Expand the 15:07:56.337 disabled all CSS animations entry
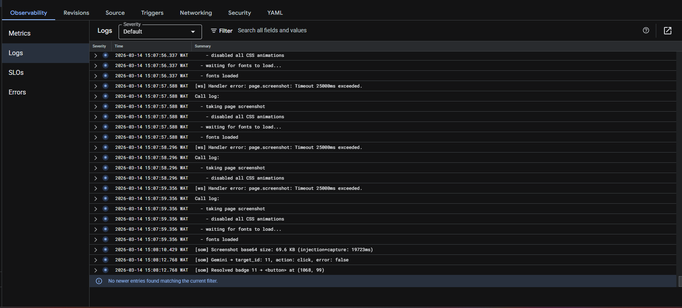Image resolution: width=682 pixels, height=308 pixels. pos(96,55)
